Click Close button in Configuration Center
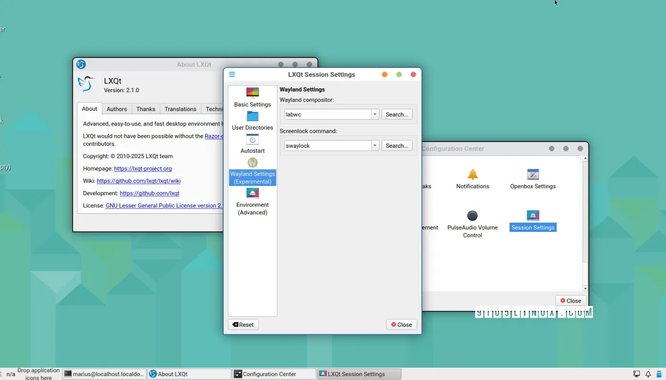Viewport: 666px width, 380px height. [571, 301]
